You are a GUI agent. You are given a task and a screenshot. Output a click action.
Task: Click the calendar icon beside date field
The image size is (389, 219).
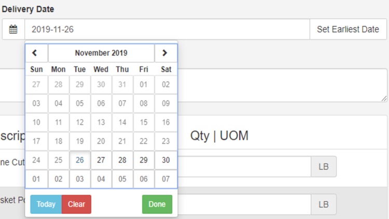(x=13, y=30)
